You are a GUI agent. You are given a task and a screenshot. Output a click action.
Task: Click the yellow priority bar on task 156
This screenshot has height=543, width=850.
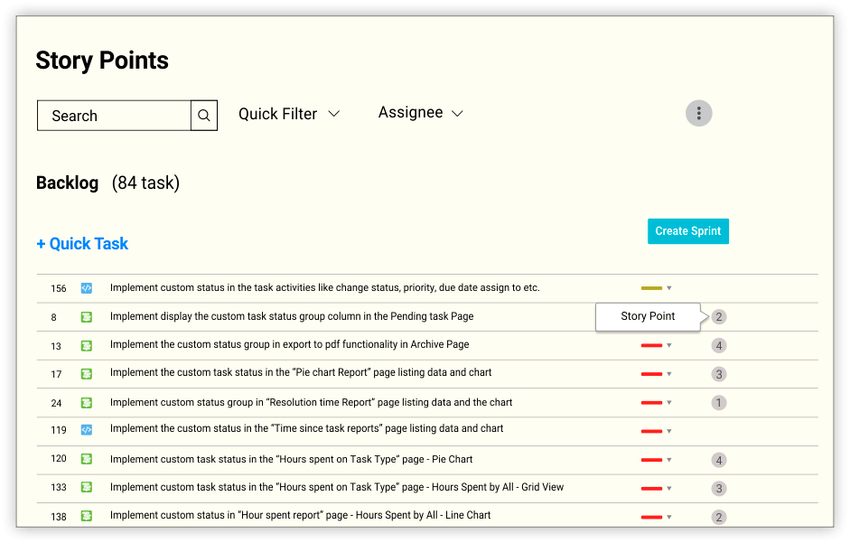tap(651, 288)
